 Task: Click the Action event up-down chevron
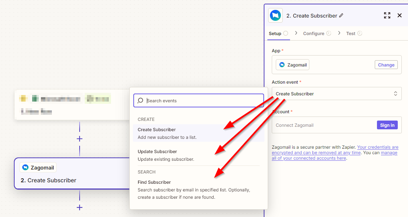(x=395, y=94)
